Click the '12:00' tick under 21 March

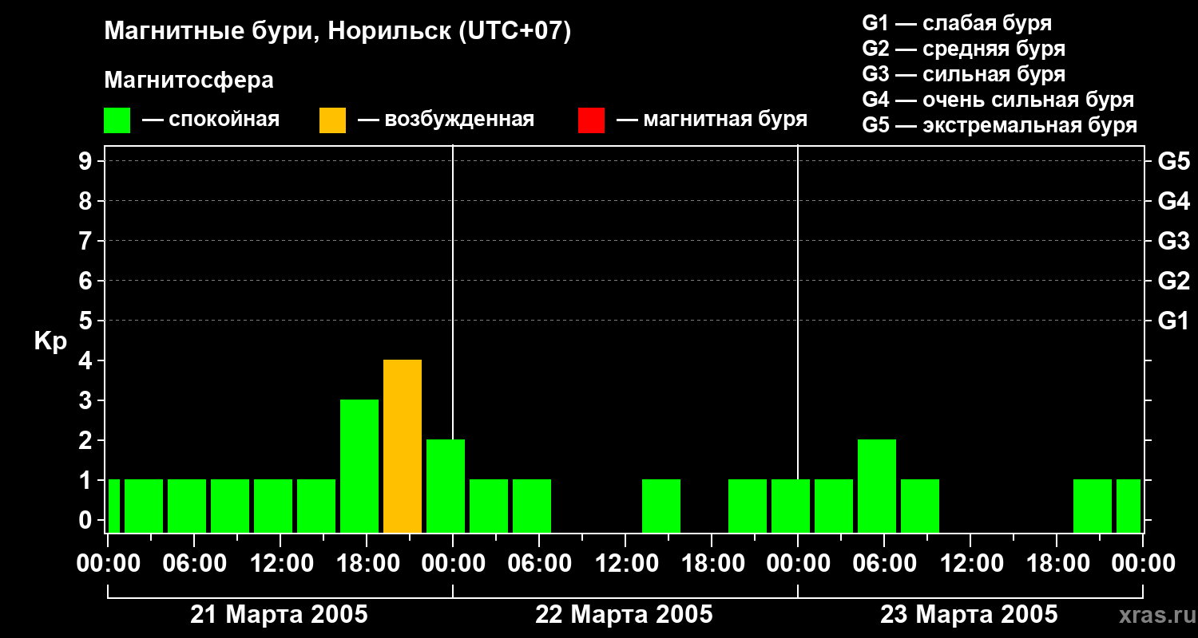pos(280,564)
